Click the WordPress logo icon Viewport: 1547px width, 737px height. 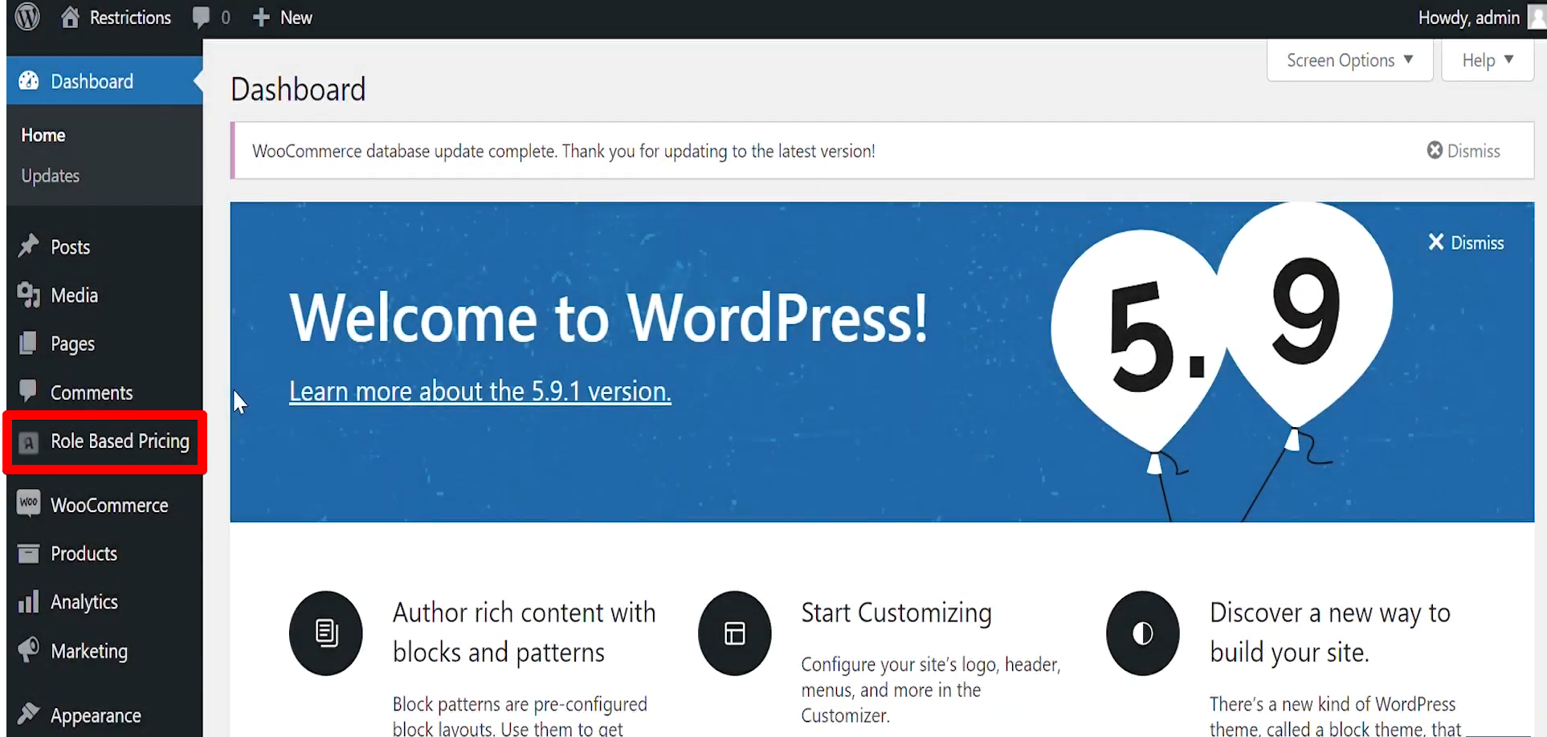click(x=27, y=17)
